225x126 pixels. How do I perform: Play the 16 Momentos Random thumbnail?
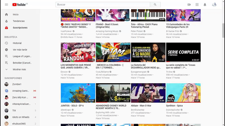coord(78,52)
